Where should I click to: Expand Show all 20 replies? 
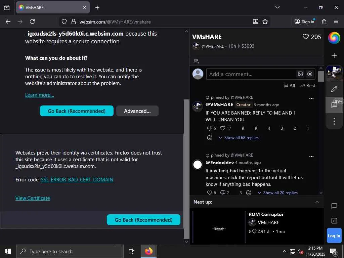tap(277, 192)
